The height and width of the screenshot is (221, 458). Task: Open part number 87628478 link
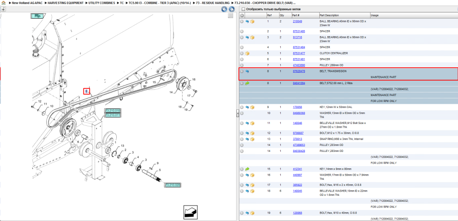299,71
